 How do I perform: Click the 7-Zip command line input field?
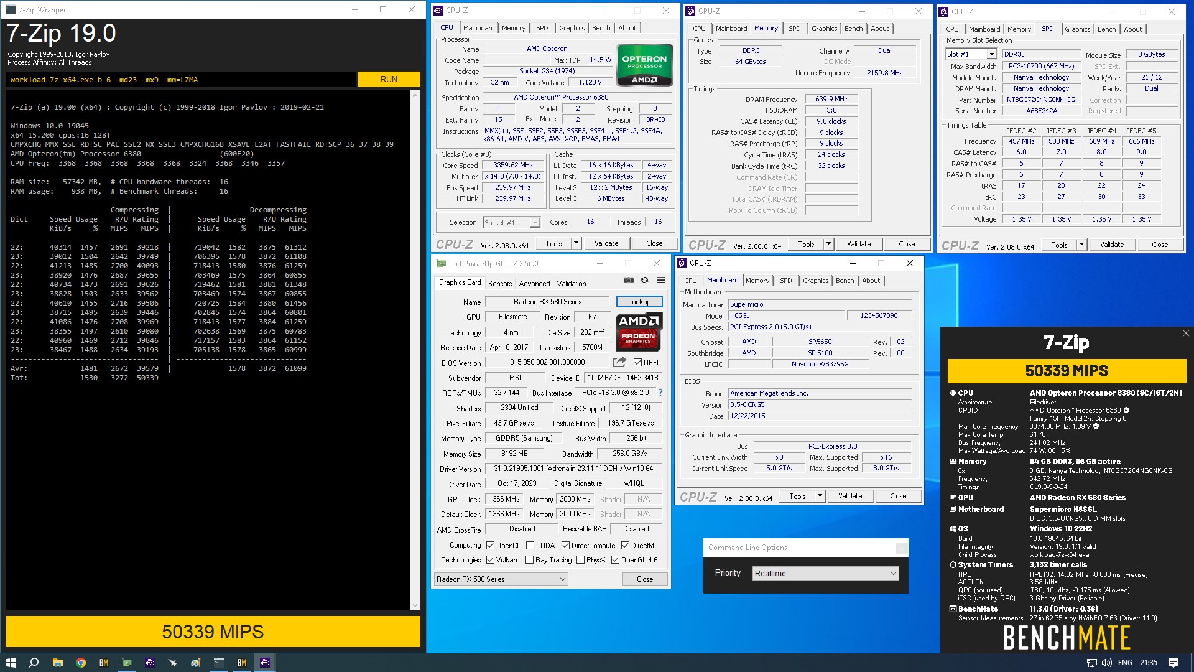(182, 79)
